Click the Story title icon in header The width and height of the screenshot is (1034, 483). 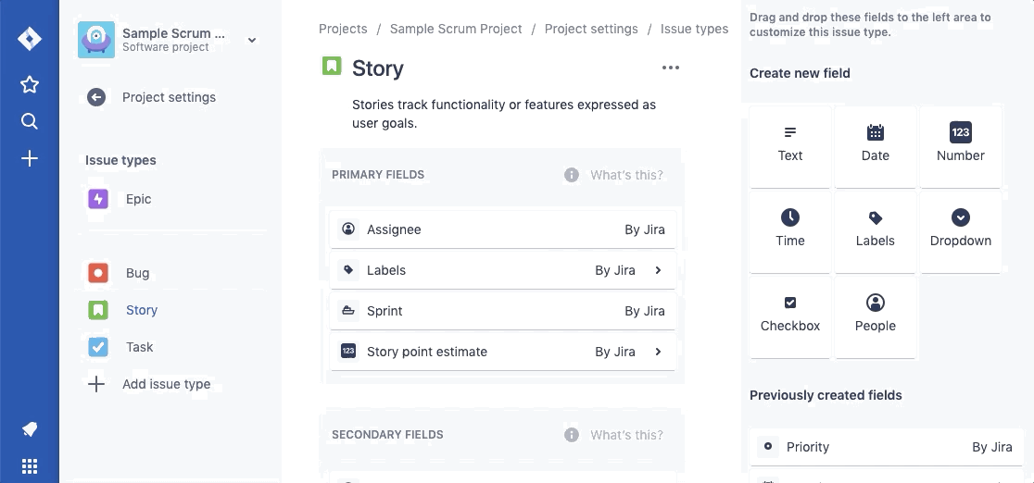click(332, 66)
